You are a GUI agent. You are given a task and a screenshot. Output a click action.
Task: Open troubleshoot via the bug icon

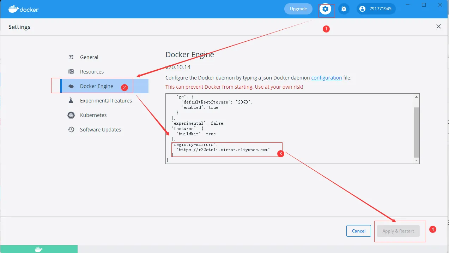click(x=344, y=9)
